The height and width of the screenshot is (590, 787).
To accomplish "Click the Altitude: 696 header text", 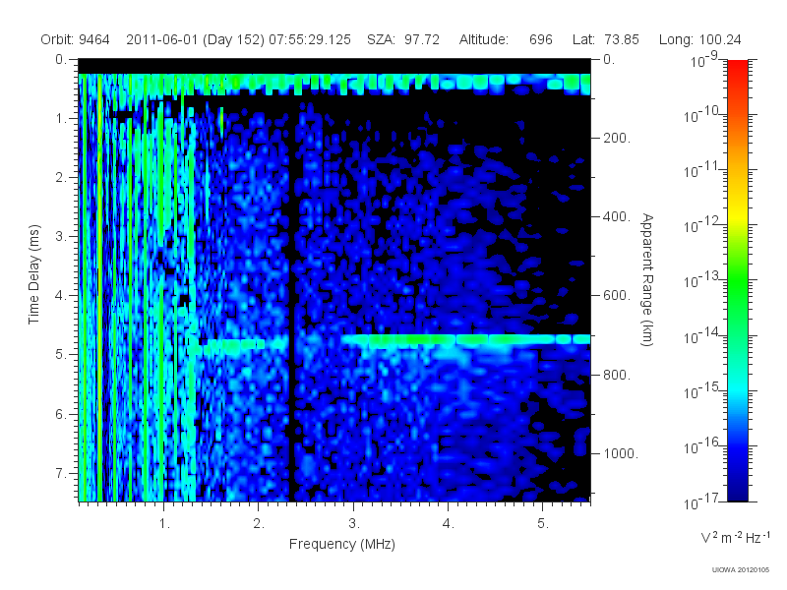I will (x=506, y=39).
